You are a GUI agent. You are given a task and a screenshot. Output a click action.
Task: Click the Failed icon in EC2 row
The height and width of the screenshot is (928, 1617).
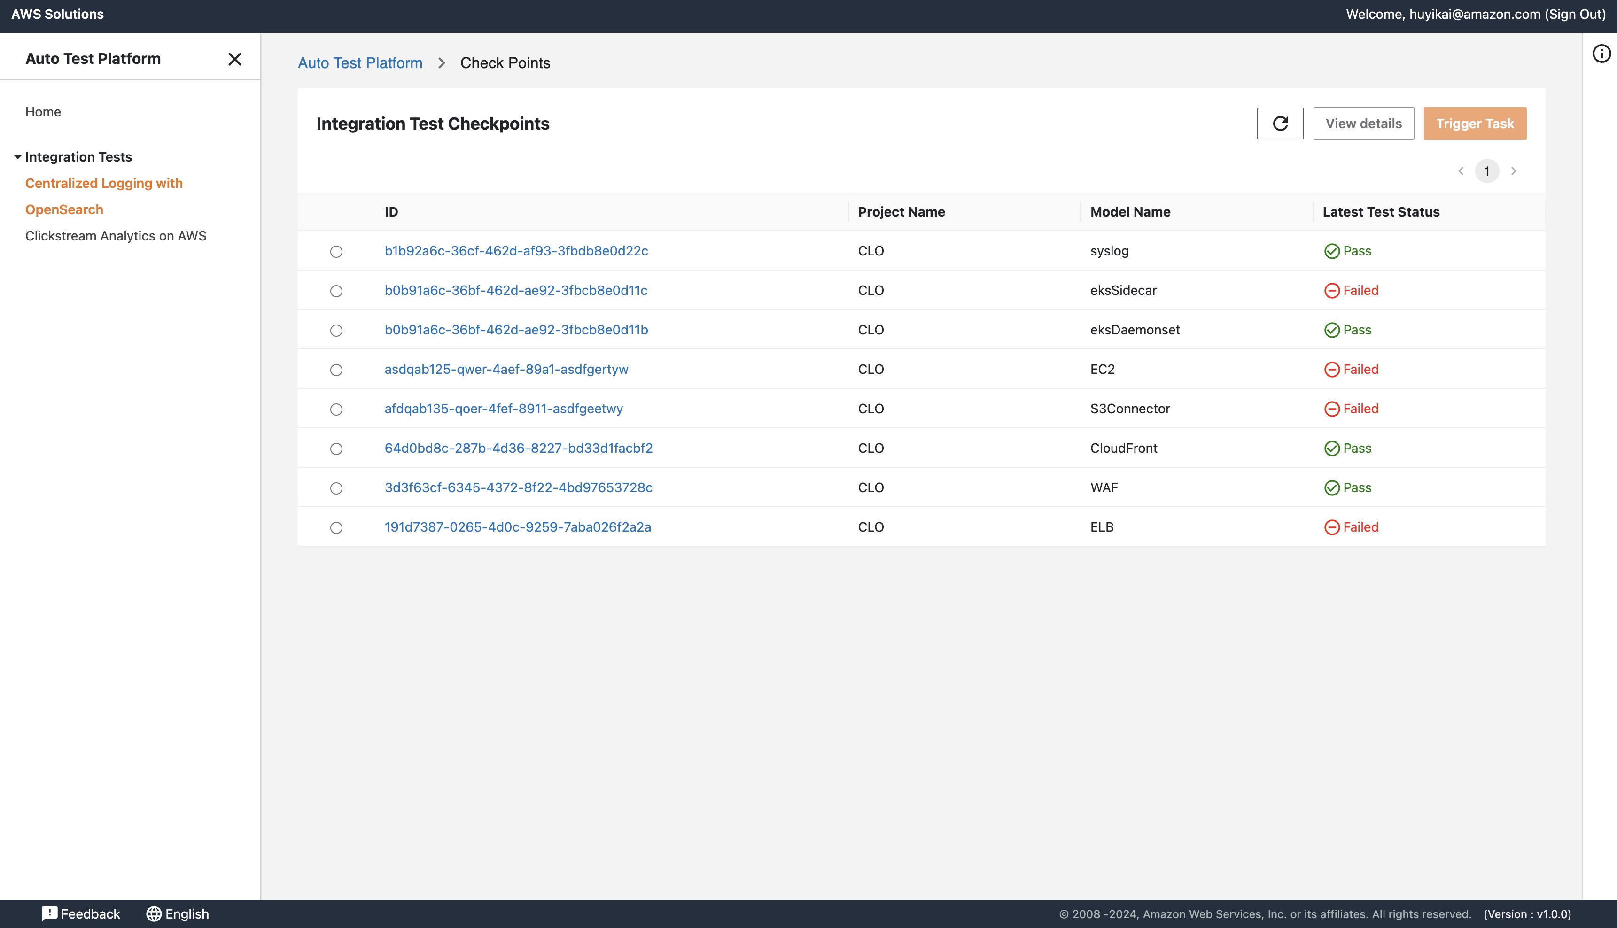1331,370
